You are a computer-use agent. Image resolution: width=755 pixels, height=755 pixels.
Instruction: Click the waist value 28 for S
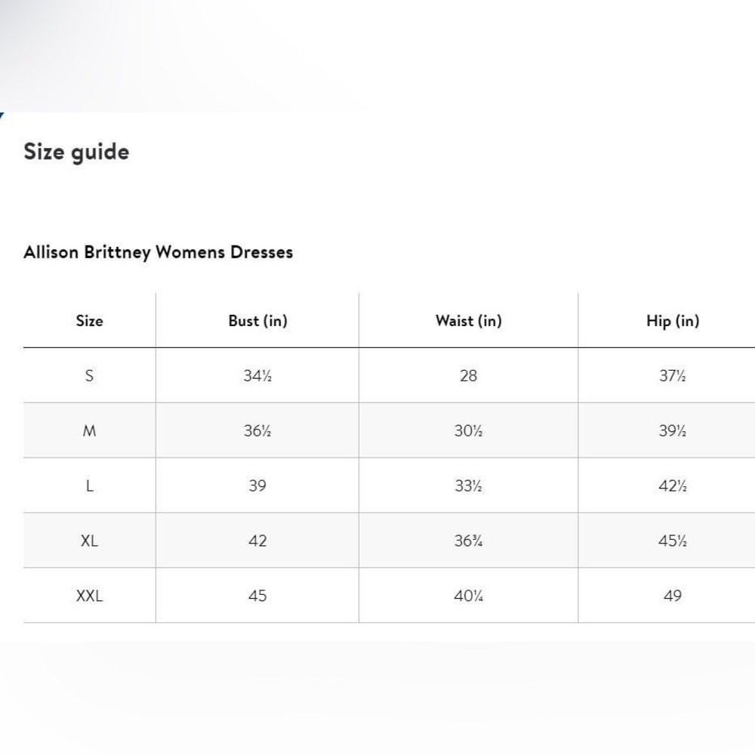[x=469, y=375]
